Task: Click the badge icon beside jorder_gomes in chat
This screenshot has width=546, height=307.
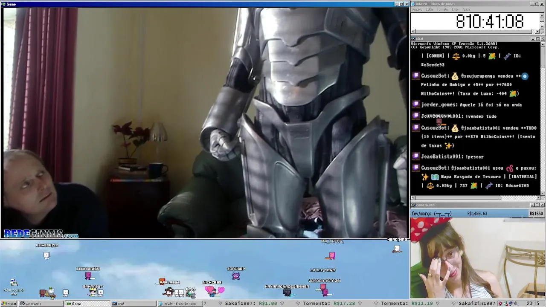Action: coord(416,104)
